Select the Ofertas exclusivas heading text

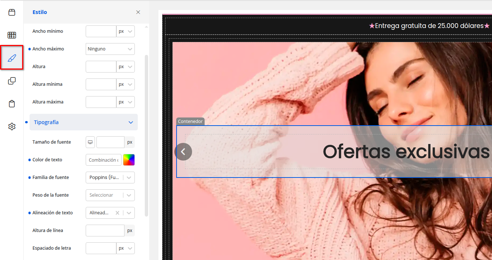406,152
